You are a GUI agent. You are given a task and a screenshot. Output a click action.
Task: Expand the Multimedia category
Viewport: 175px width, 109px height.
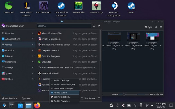click(18, 62)
